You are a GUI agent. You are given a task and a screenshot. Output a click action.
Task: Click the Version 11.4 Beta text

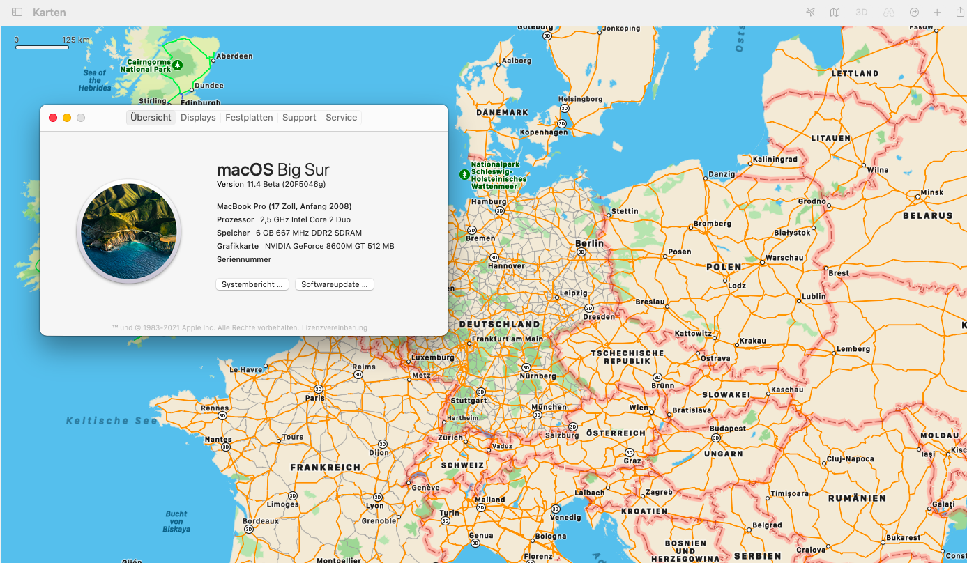(x=271, y=184)
